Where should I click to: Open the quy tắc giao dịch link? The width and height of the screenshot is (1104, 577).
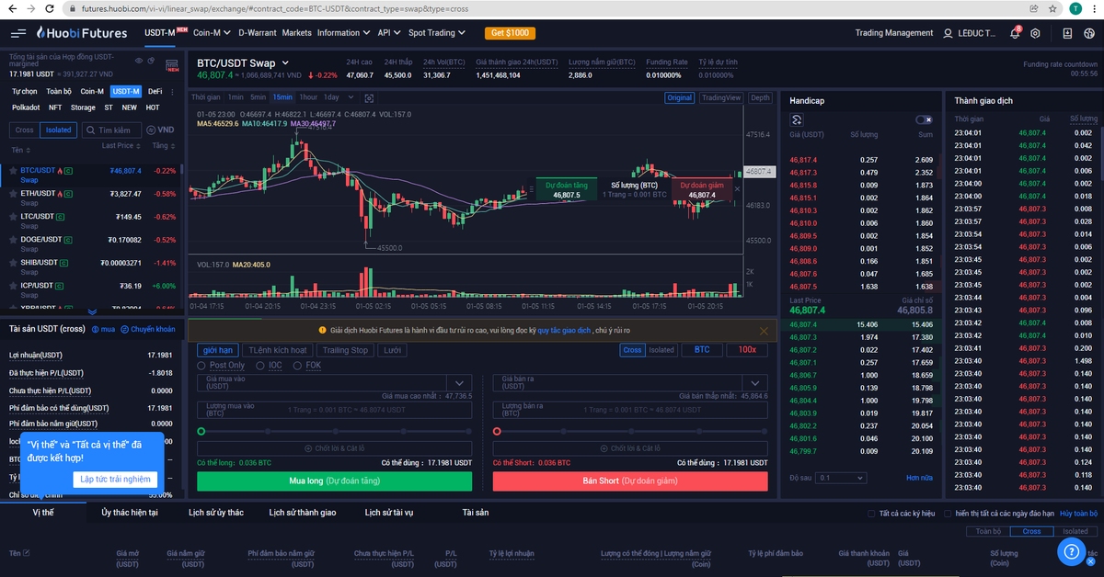[x=564, y=330]
